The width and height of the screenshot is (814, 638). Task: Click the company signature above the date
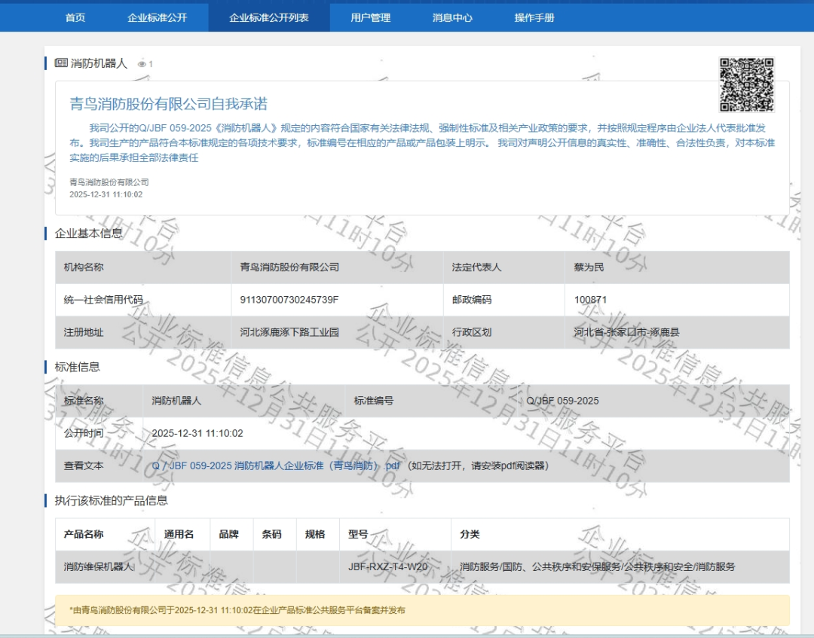109,182
